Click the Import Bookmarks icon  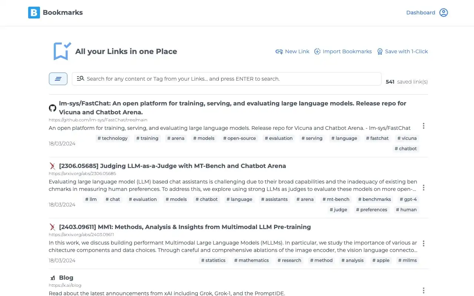(317, 51)
